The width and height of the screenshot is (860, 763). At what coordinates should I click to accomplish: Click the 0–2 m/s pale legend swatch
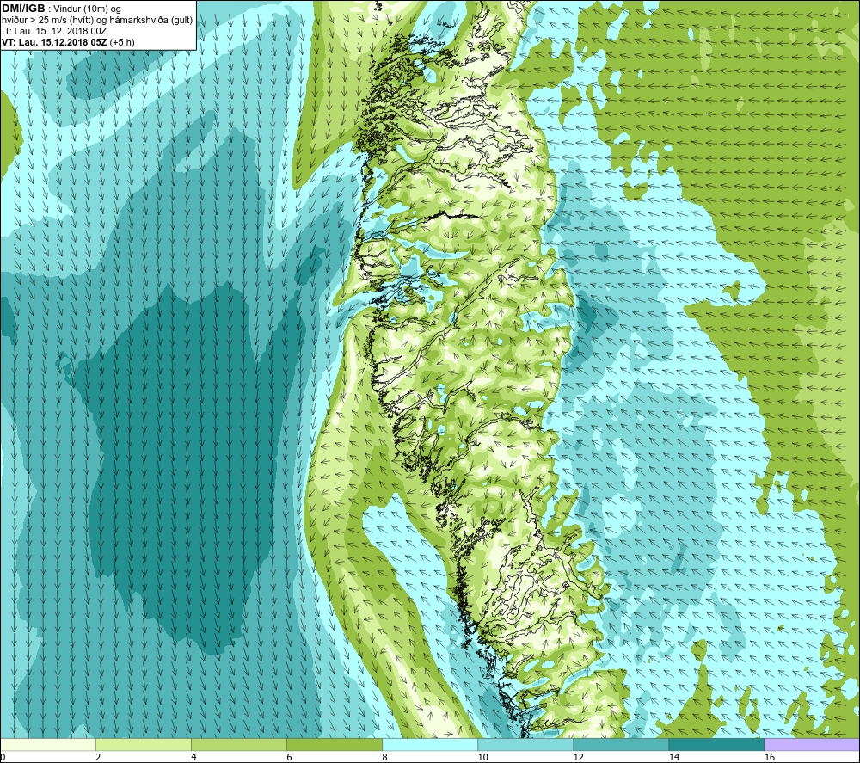tap(47, 745)
